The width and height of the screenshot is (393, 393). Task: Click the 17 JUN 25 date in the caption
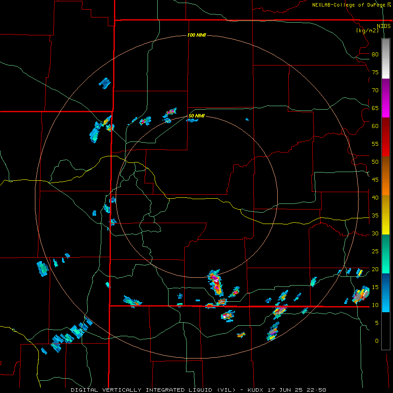[285, 390]
